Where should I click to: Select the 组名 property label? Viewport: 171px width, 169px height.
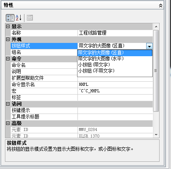coord(44,52)
